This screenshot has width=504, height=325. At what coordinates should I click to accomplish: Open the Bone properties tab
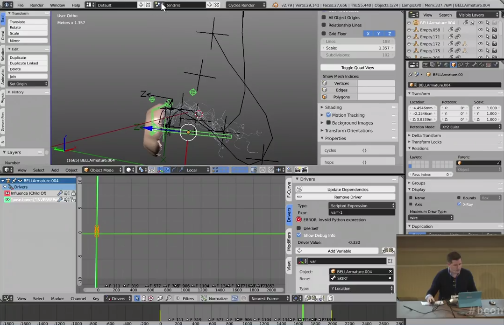475,64
